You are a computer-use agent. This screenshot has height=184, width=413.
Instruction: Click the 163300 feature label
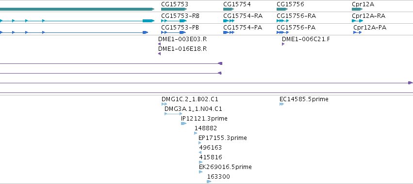coord(218,177)
